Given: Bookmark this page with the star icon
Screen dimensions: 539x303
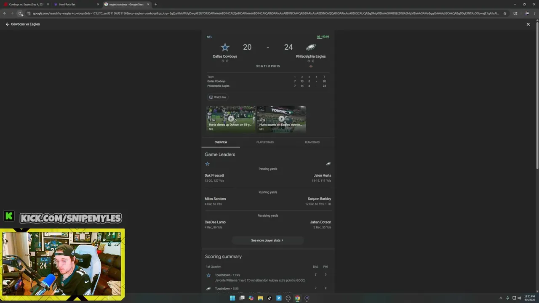Looking at the screenshot, I should [x=505, y=13].
